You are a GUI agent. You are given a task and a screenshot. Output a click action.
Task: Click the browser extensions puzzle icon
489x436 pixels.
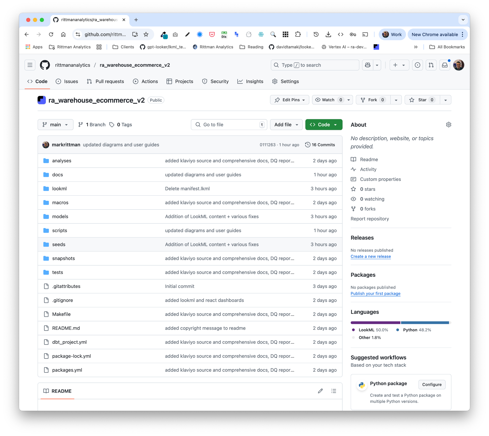click(298, 34)
